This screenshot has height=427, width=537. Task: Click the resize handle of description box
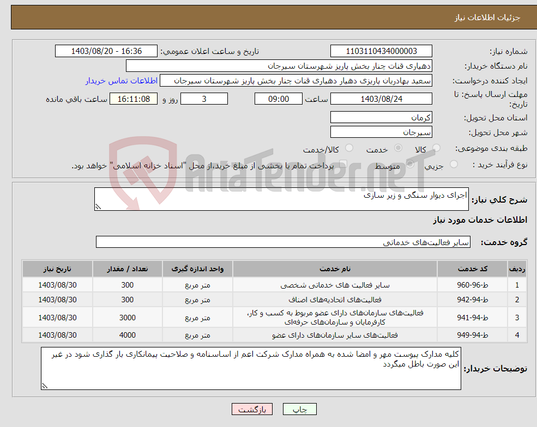point(98,206)
